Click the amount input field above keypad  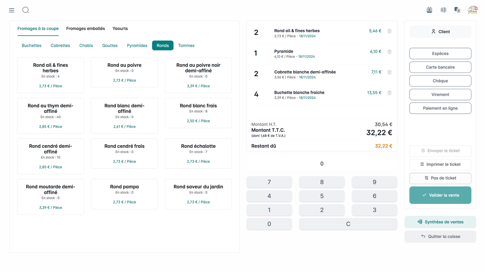322,164
